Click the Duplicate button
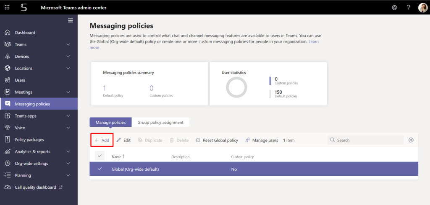 coord(150,140)
